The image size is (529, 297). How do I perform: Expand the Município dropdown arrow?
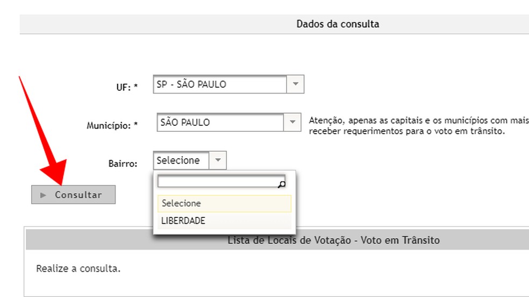pyautogui.click(x=292, y=122)
